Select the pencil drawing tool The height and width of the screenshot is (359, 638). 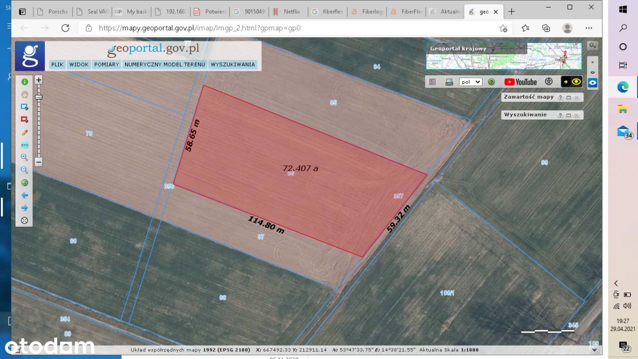coord(24,132)
